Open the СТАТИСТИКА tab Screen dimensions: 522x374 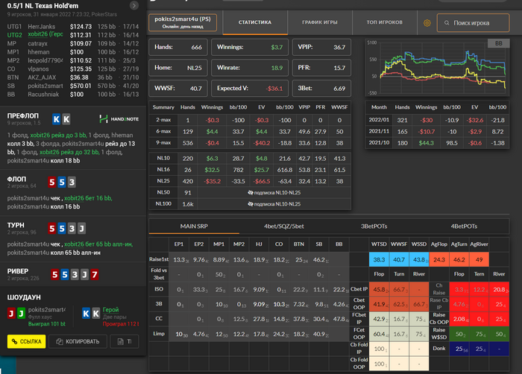pyautogui.click(x=255, y=22)
